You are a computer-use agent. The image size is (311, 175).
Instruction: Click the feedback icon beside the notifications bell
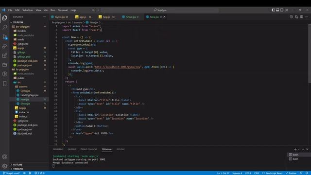(x=301, y=173)
